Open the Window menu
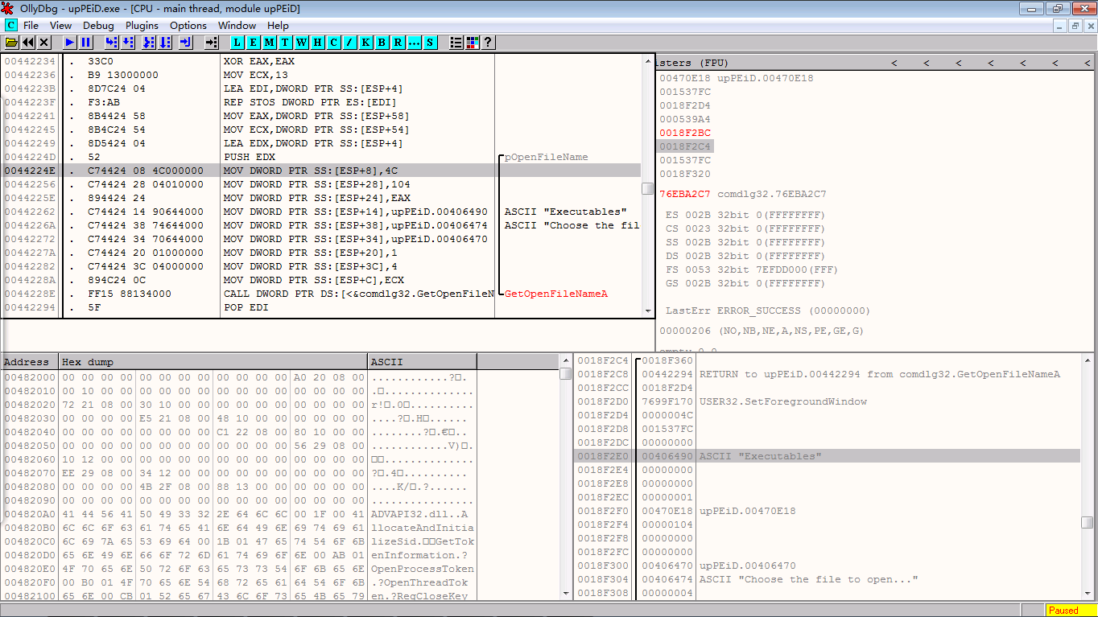This screenshot has width=1098, height=617. [x=237, y=26]
